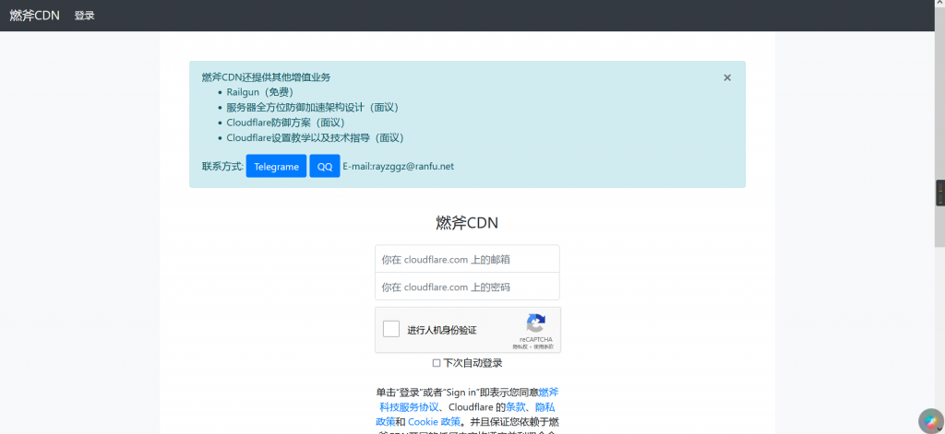Open the reCAPTCHA 使用条款 link
This screenshot has width=945, height=434.
pyautogui.click(x=544, y=346)
